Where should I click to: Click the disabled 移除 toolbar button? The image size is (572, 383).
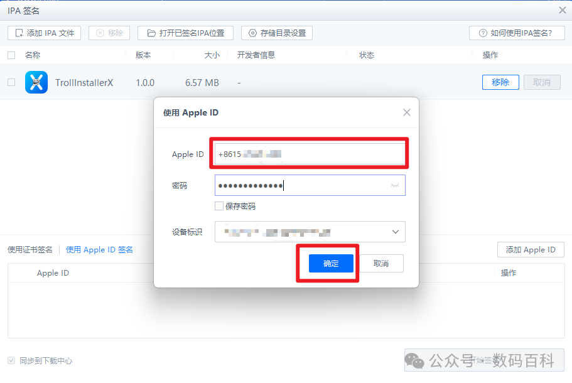point(109,33)
